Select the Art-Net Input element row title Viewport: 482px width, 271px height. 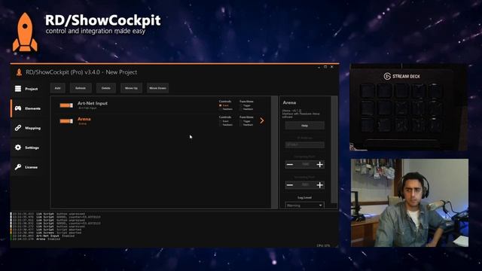93,103
